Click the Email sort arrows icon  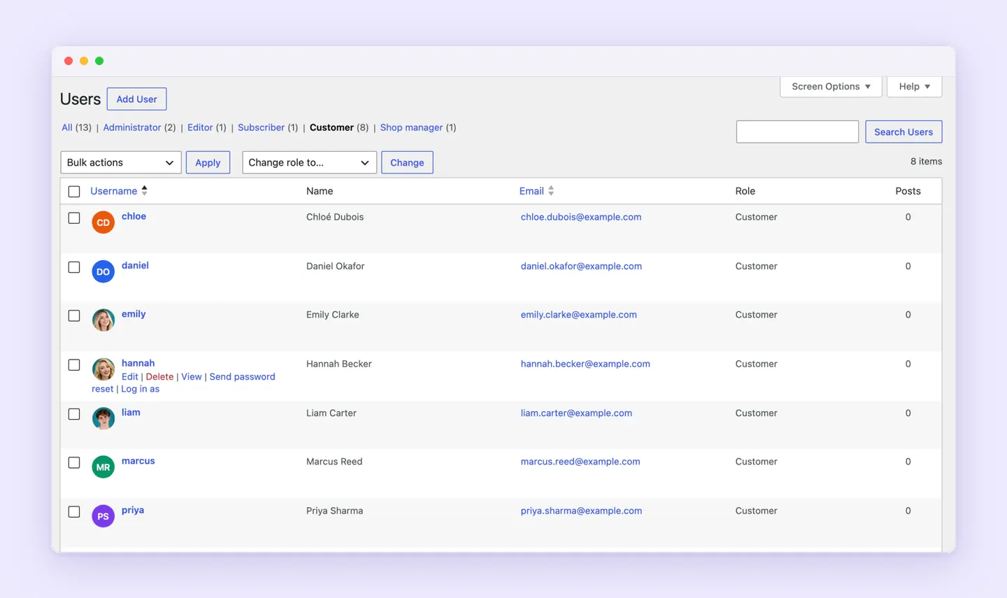(x=551, y=190)
